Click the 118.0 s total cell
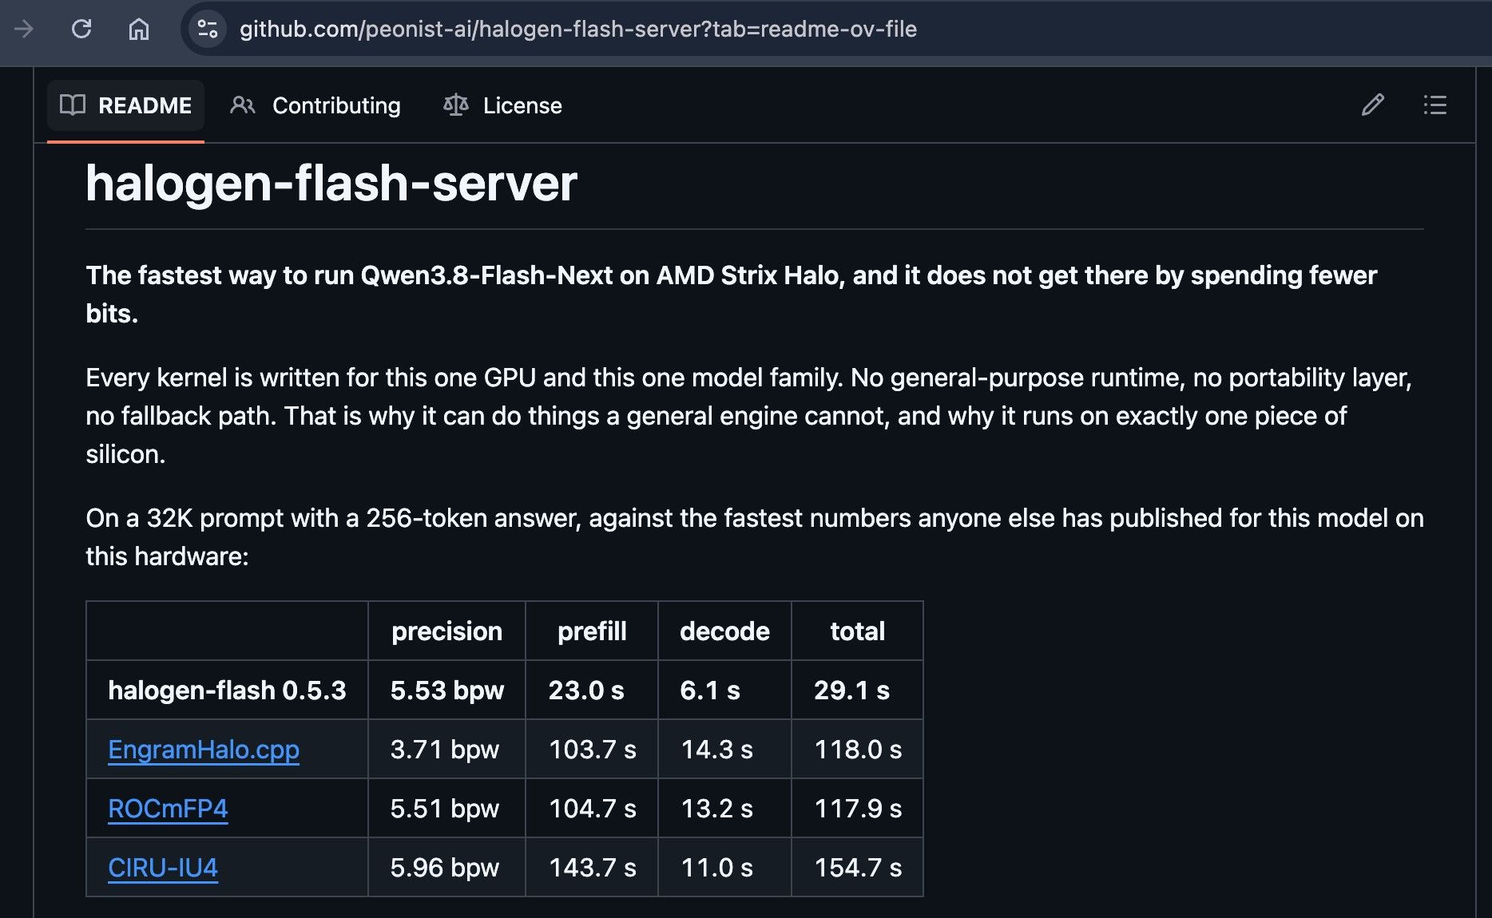The width and height of the screenshot is (1492, 918). pos(858,750)
